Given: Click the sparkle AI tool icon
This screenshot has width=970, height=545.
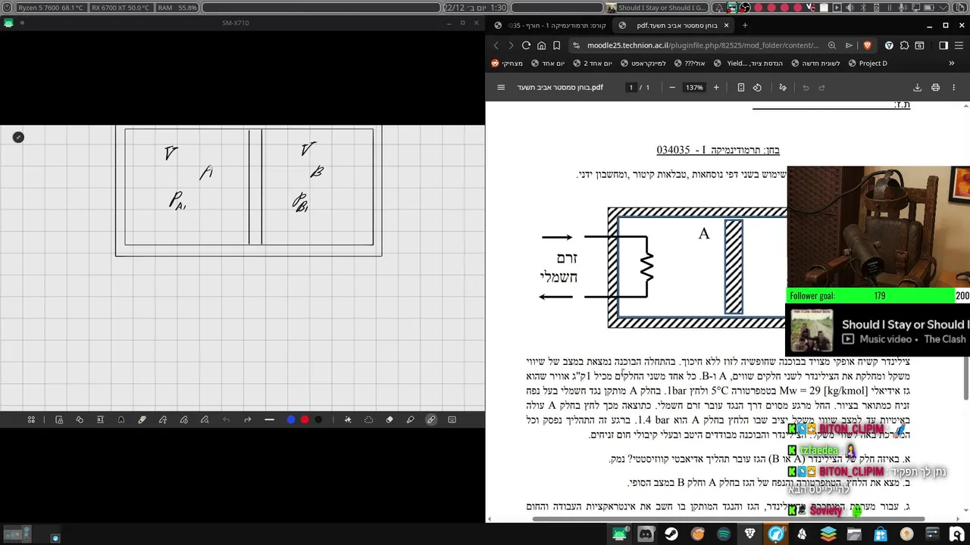Looking at the screenshot, I should [348, 420].
